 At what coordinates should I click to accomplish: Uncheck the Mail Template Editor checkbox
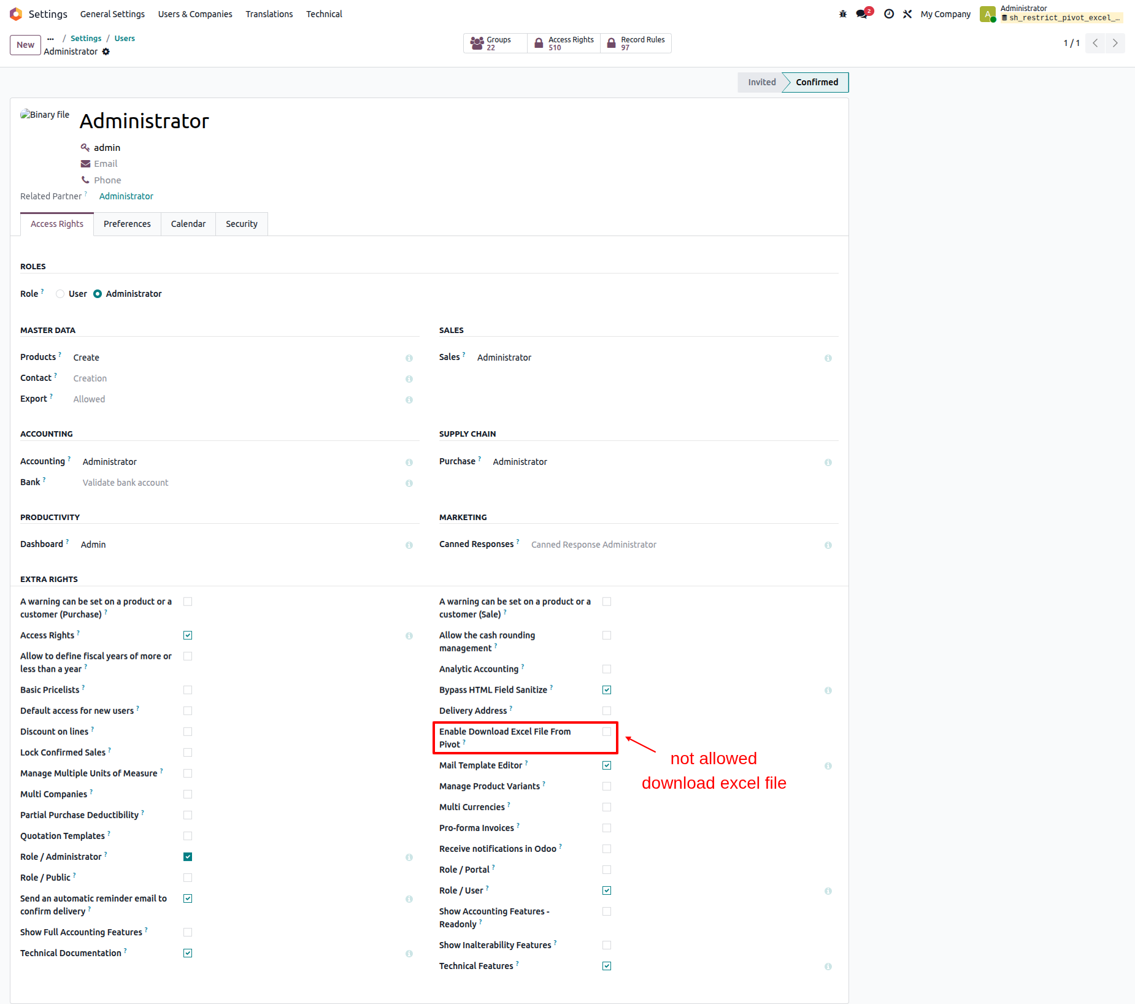click(607, 765)
